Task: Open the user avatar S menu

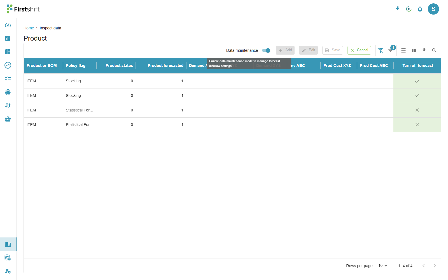Action: click(x=433, y=9)
